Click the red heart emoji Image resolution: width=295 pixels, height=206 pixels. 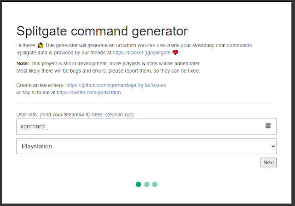(175, 53)
